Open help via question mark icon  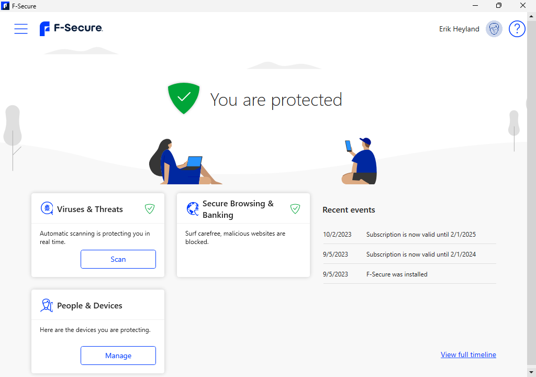click(517, 29)
